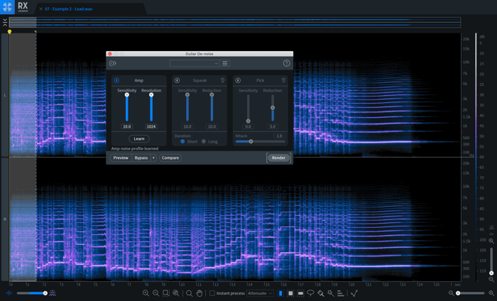Click the vertical amplitude zoom slider handle
The image size is (497, 301).
(491, 273)
